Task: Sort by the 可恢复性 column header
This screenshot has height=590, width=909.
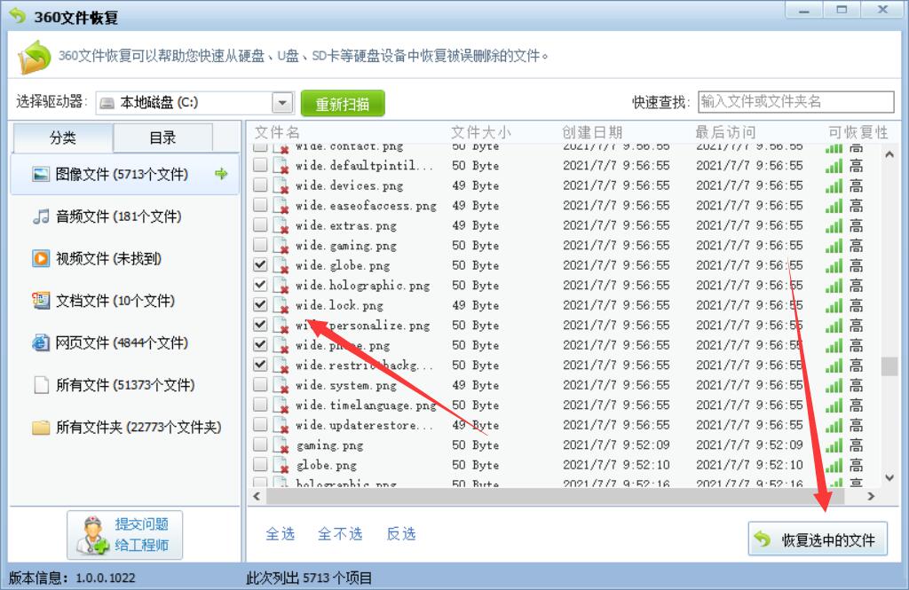Action: (858, 132)
